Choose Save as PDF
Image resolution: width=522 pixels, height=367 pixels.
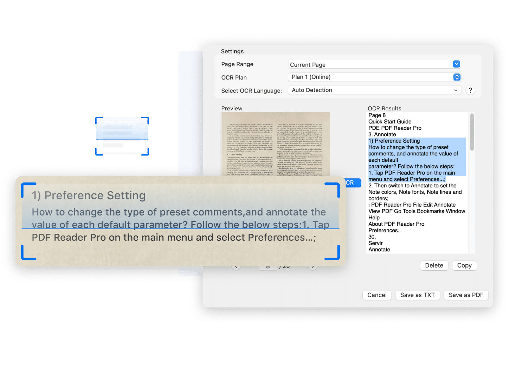466,295
